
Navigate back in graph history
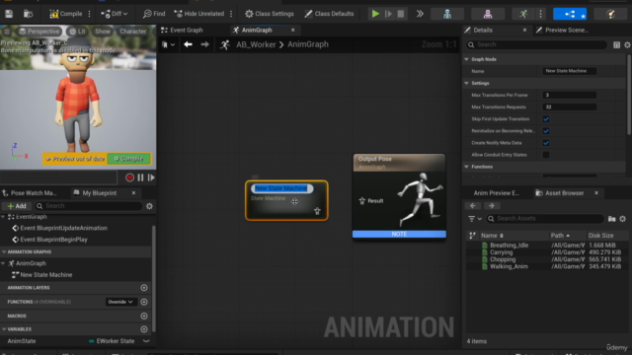188,44
